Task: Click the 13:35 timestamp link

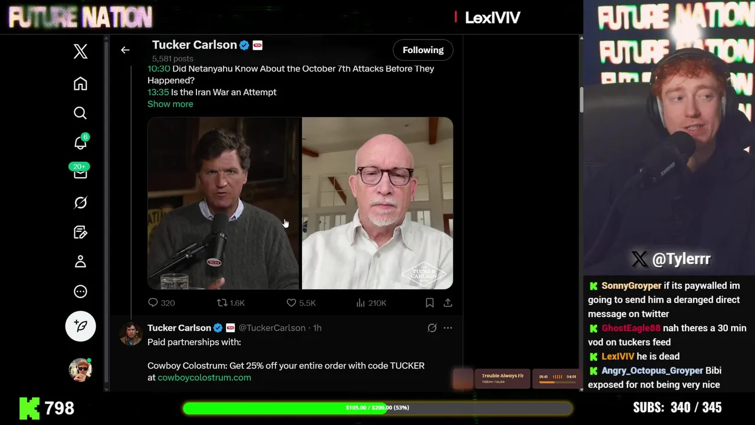Action: (x=158, y=92)
